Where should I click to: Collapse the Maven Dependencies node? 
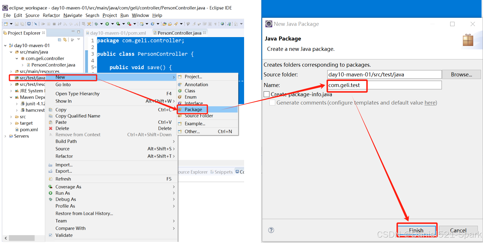coord(11,97)
